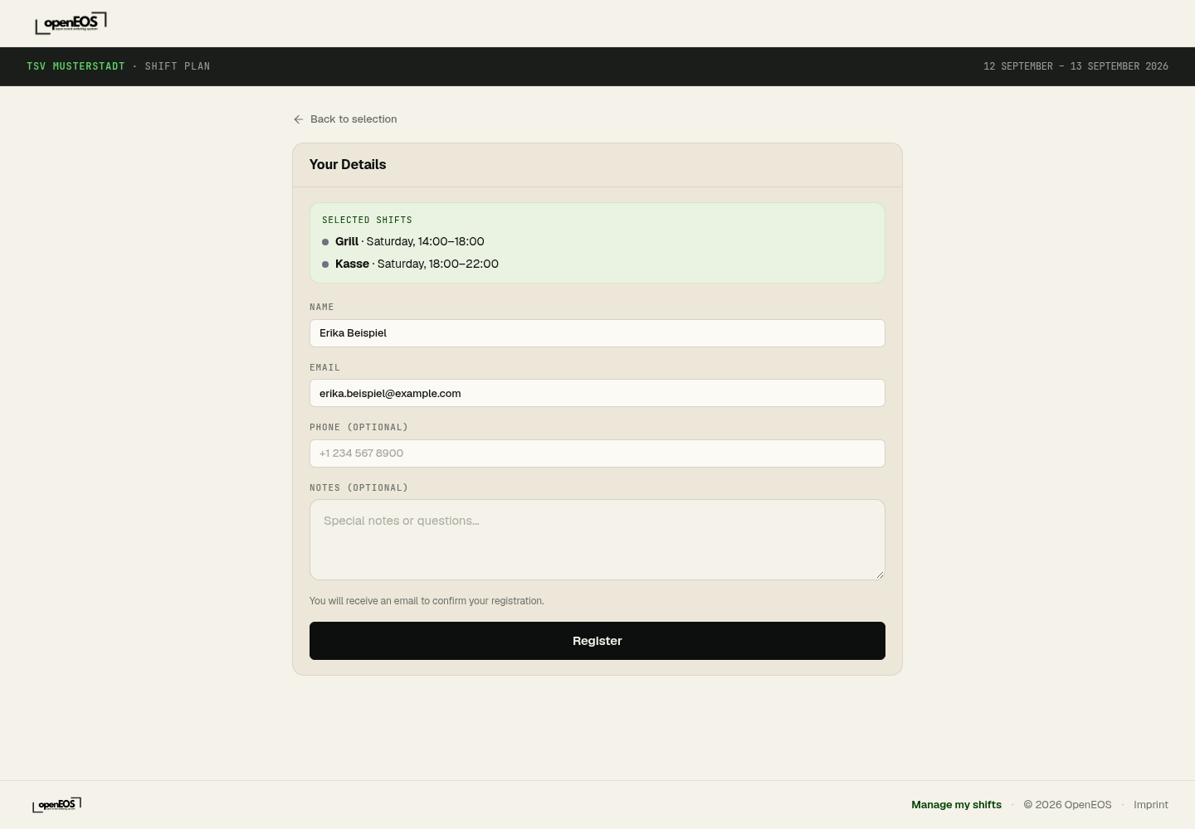Click the back arrow icon

tap(299, 119)
